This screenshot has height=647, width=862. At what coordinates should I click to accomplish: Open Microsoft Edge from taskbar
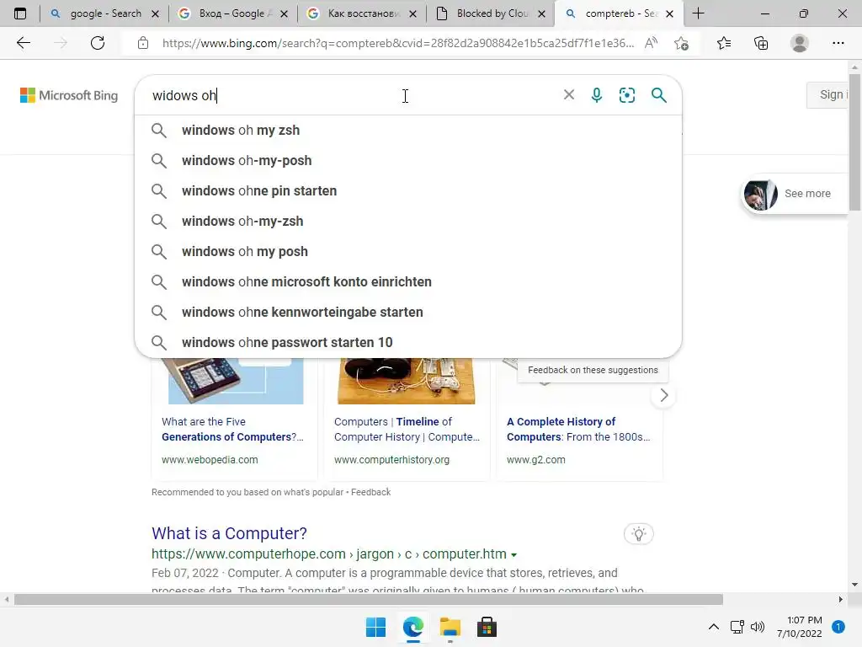click(x=412, y=627)
